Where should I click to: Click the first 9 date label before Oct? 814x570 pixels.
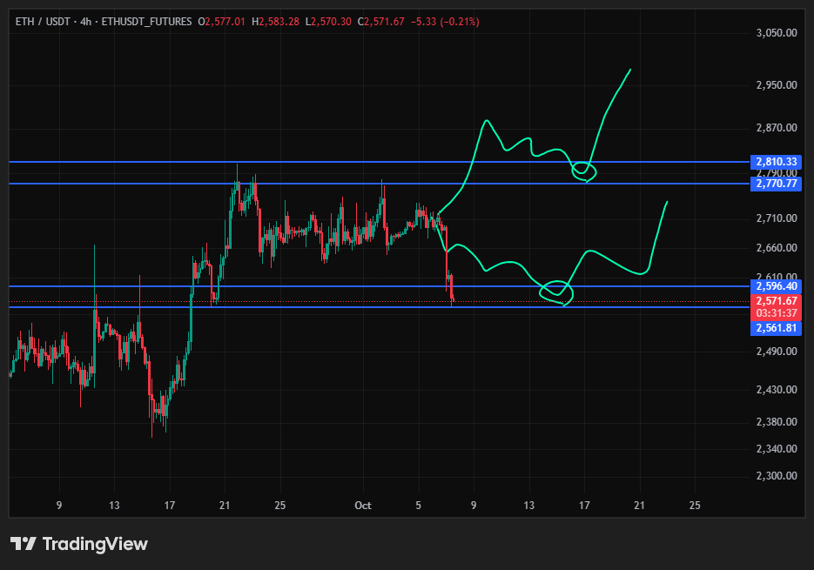pyautogui.click(x=59, y=505)
